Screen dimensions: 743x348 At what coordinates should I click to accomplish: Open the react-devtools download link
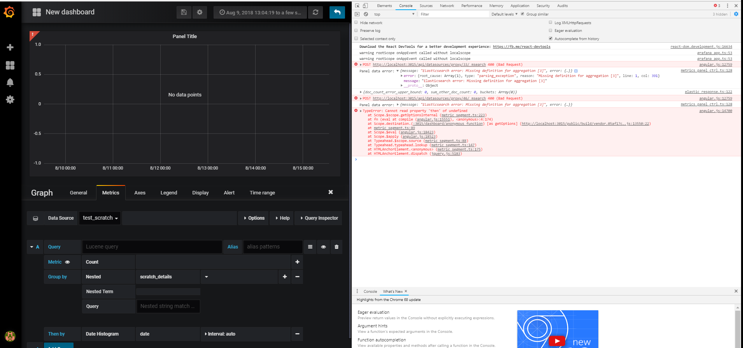point(522,47)
